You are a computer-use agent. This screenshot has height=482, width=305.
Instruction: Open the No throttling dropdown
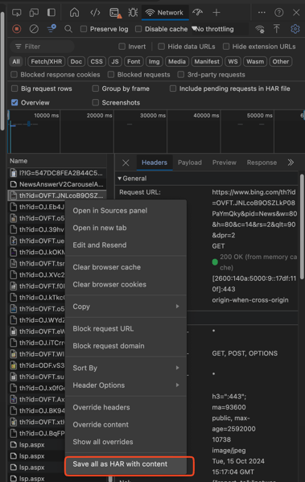pos(213,29)
